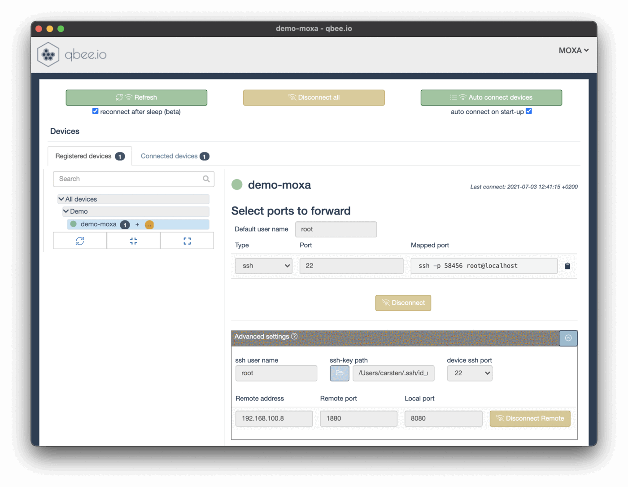628x487 pixels.
Task: Click the Disconnect Remote button
Action: click(x=530, y=418)
